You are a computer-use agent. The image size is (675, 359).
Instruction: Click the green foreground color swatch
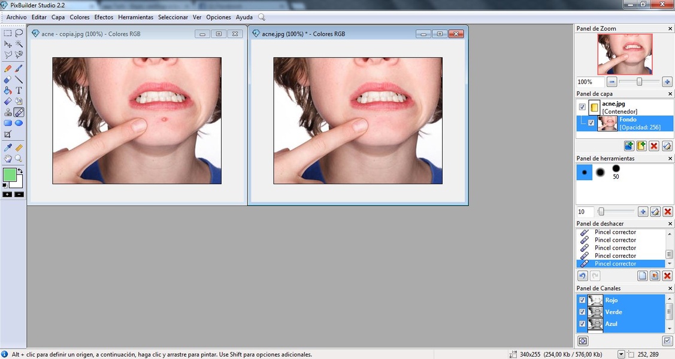click(9, 175)
